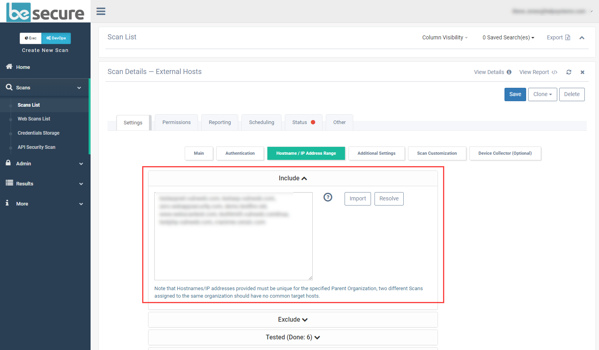Collapse the Scans menu chevron
The image size is (599, 350).
coord(79,88)
